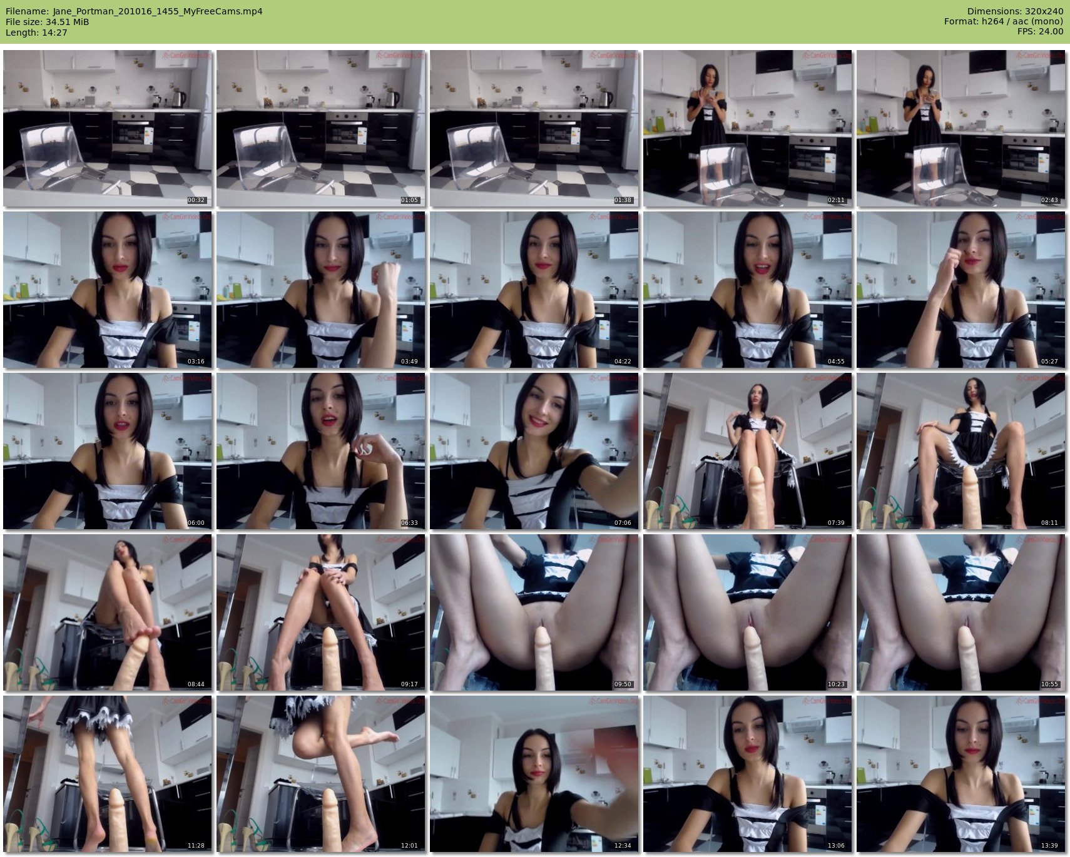Open the thumbnail timestamped 07:06

(534, 451)
